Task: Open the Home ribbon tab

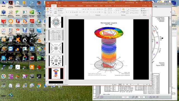Action: pyautogui.click(x=54, y=6)
